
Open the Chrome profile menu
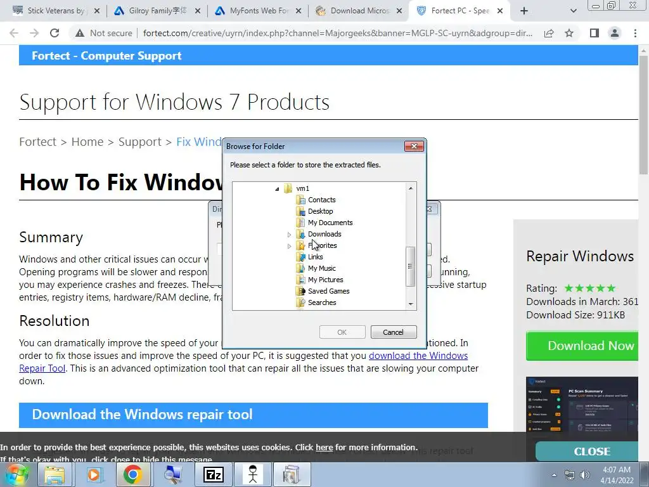(x=615, y=33)
